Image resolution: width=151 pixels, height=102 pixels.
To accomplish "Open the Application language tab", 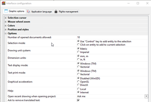I will click(x=39, y=12).
